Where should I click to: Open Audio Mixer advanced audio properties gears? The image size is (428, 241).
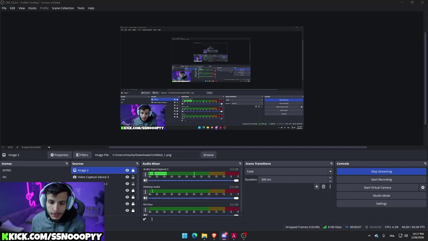[144, 219]
